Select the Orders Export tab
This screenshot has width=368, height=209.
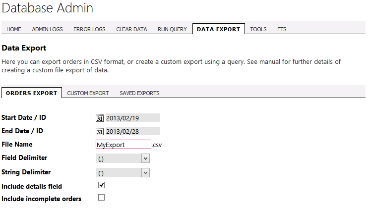click(x=32, y=93)
